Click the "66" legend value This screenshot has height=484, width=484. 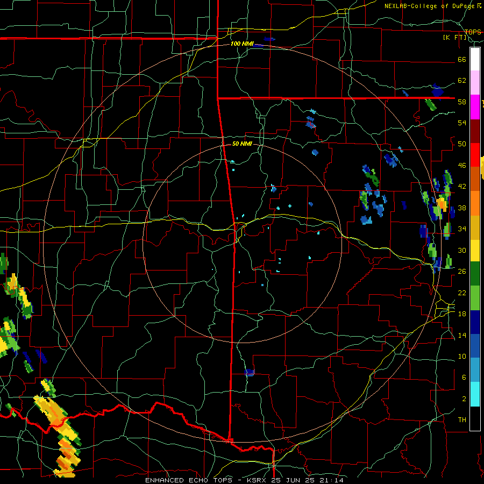(x=462, y=60)
